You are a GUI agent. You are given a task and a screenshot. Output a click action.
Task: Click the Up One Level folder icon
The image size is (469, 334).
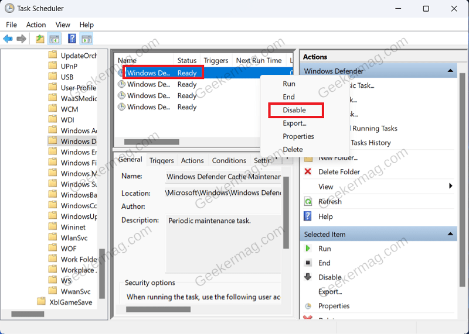pos(40,39)
